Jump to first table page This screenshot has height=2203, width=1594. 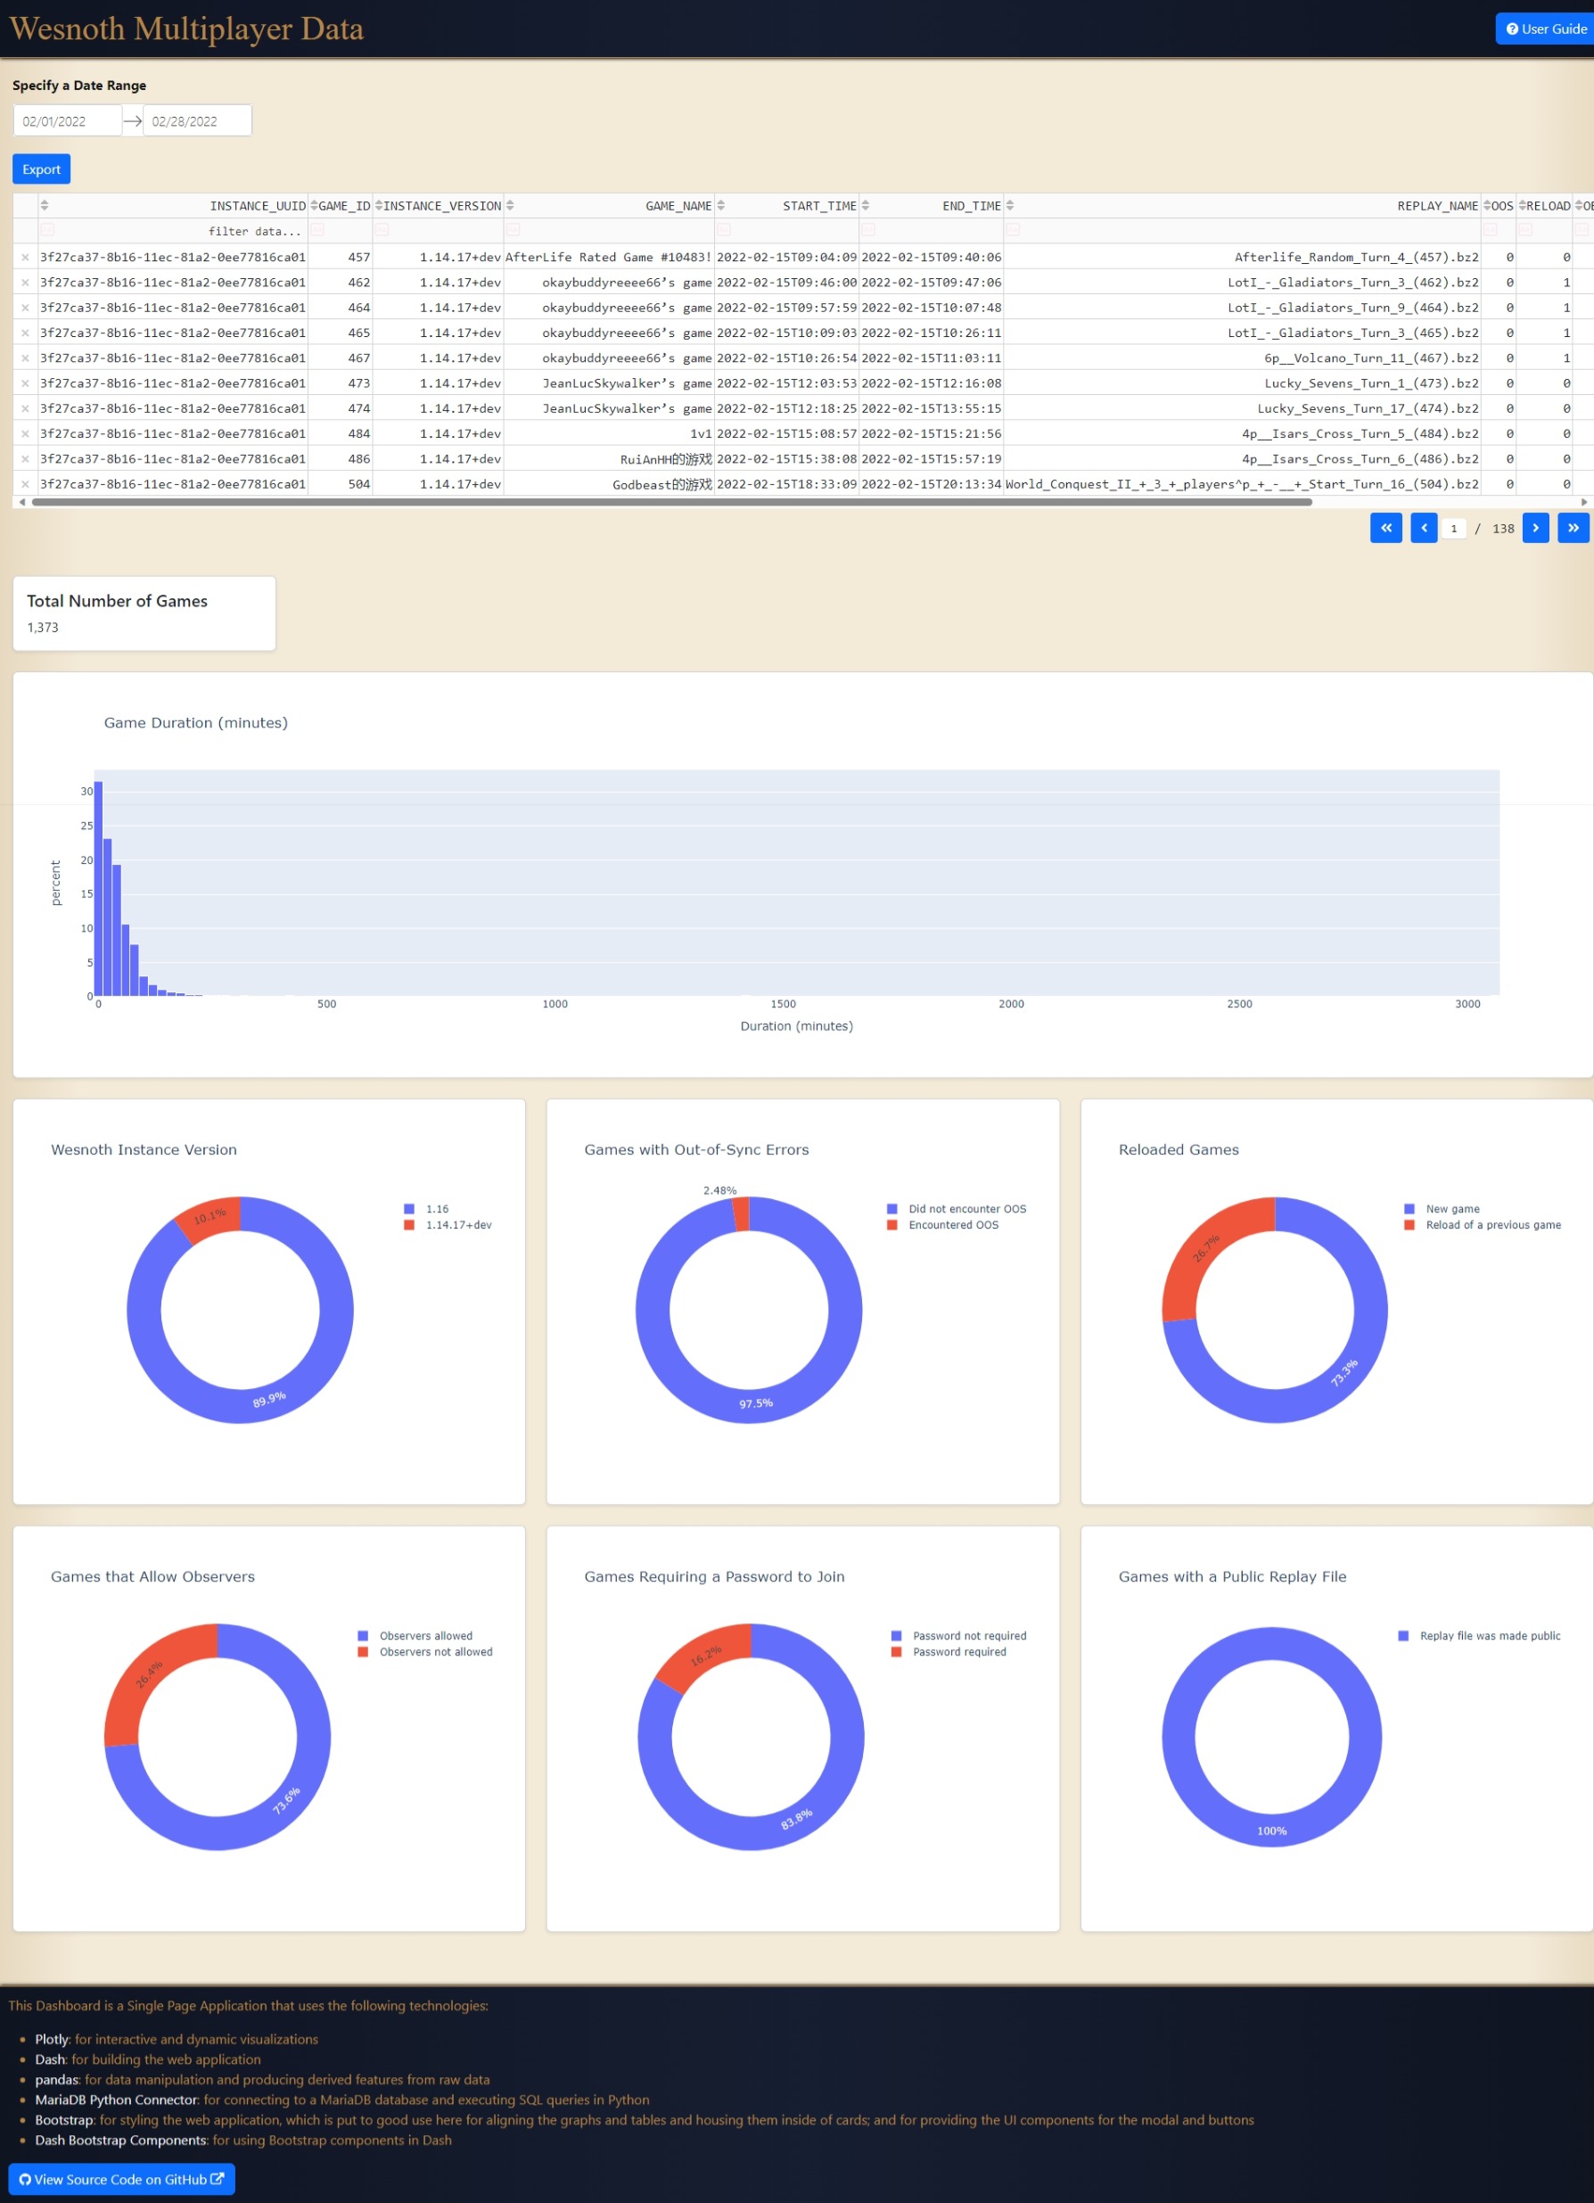pyautogui.click(x=1386, y=529)
